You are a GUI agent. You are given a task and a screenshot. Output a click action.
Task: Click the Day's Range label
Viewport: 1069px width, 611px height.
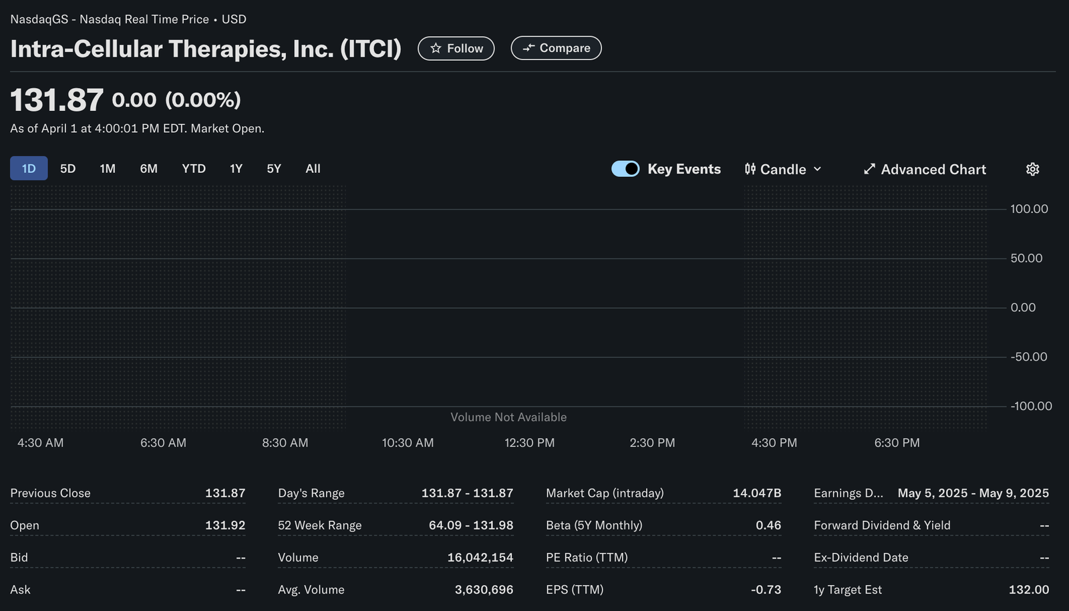pos(311,493)
